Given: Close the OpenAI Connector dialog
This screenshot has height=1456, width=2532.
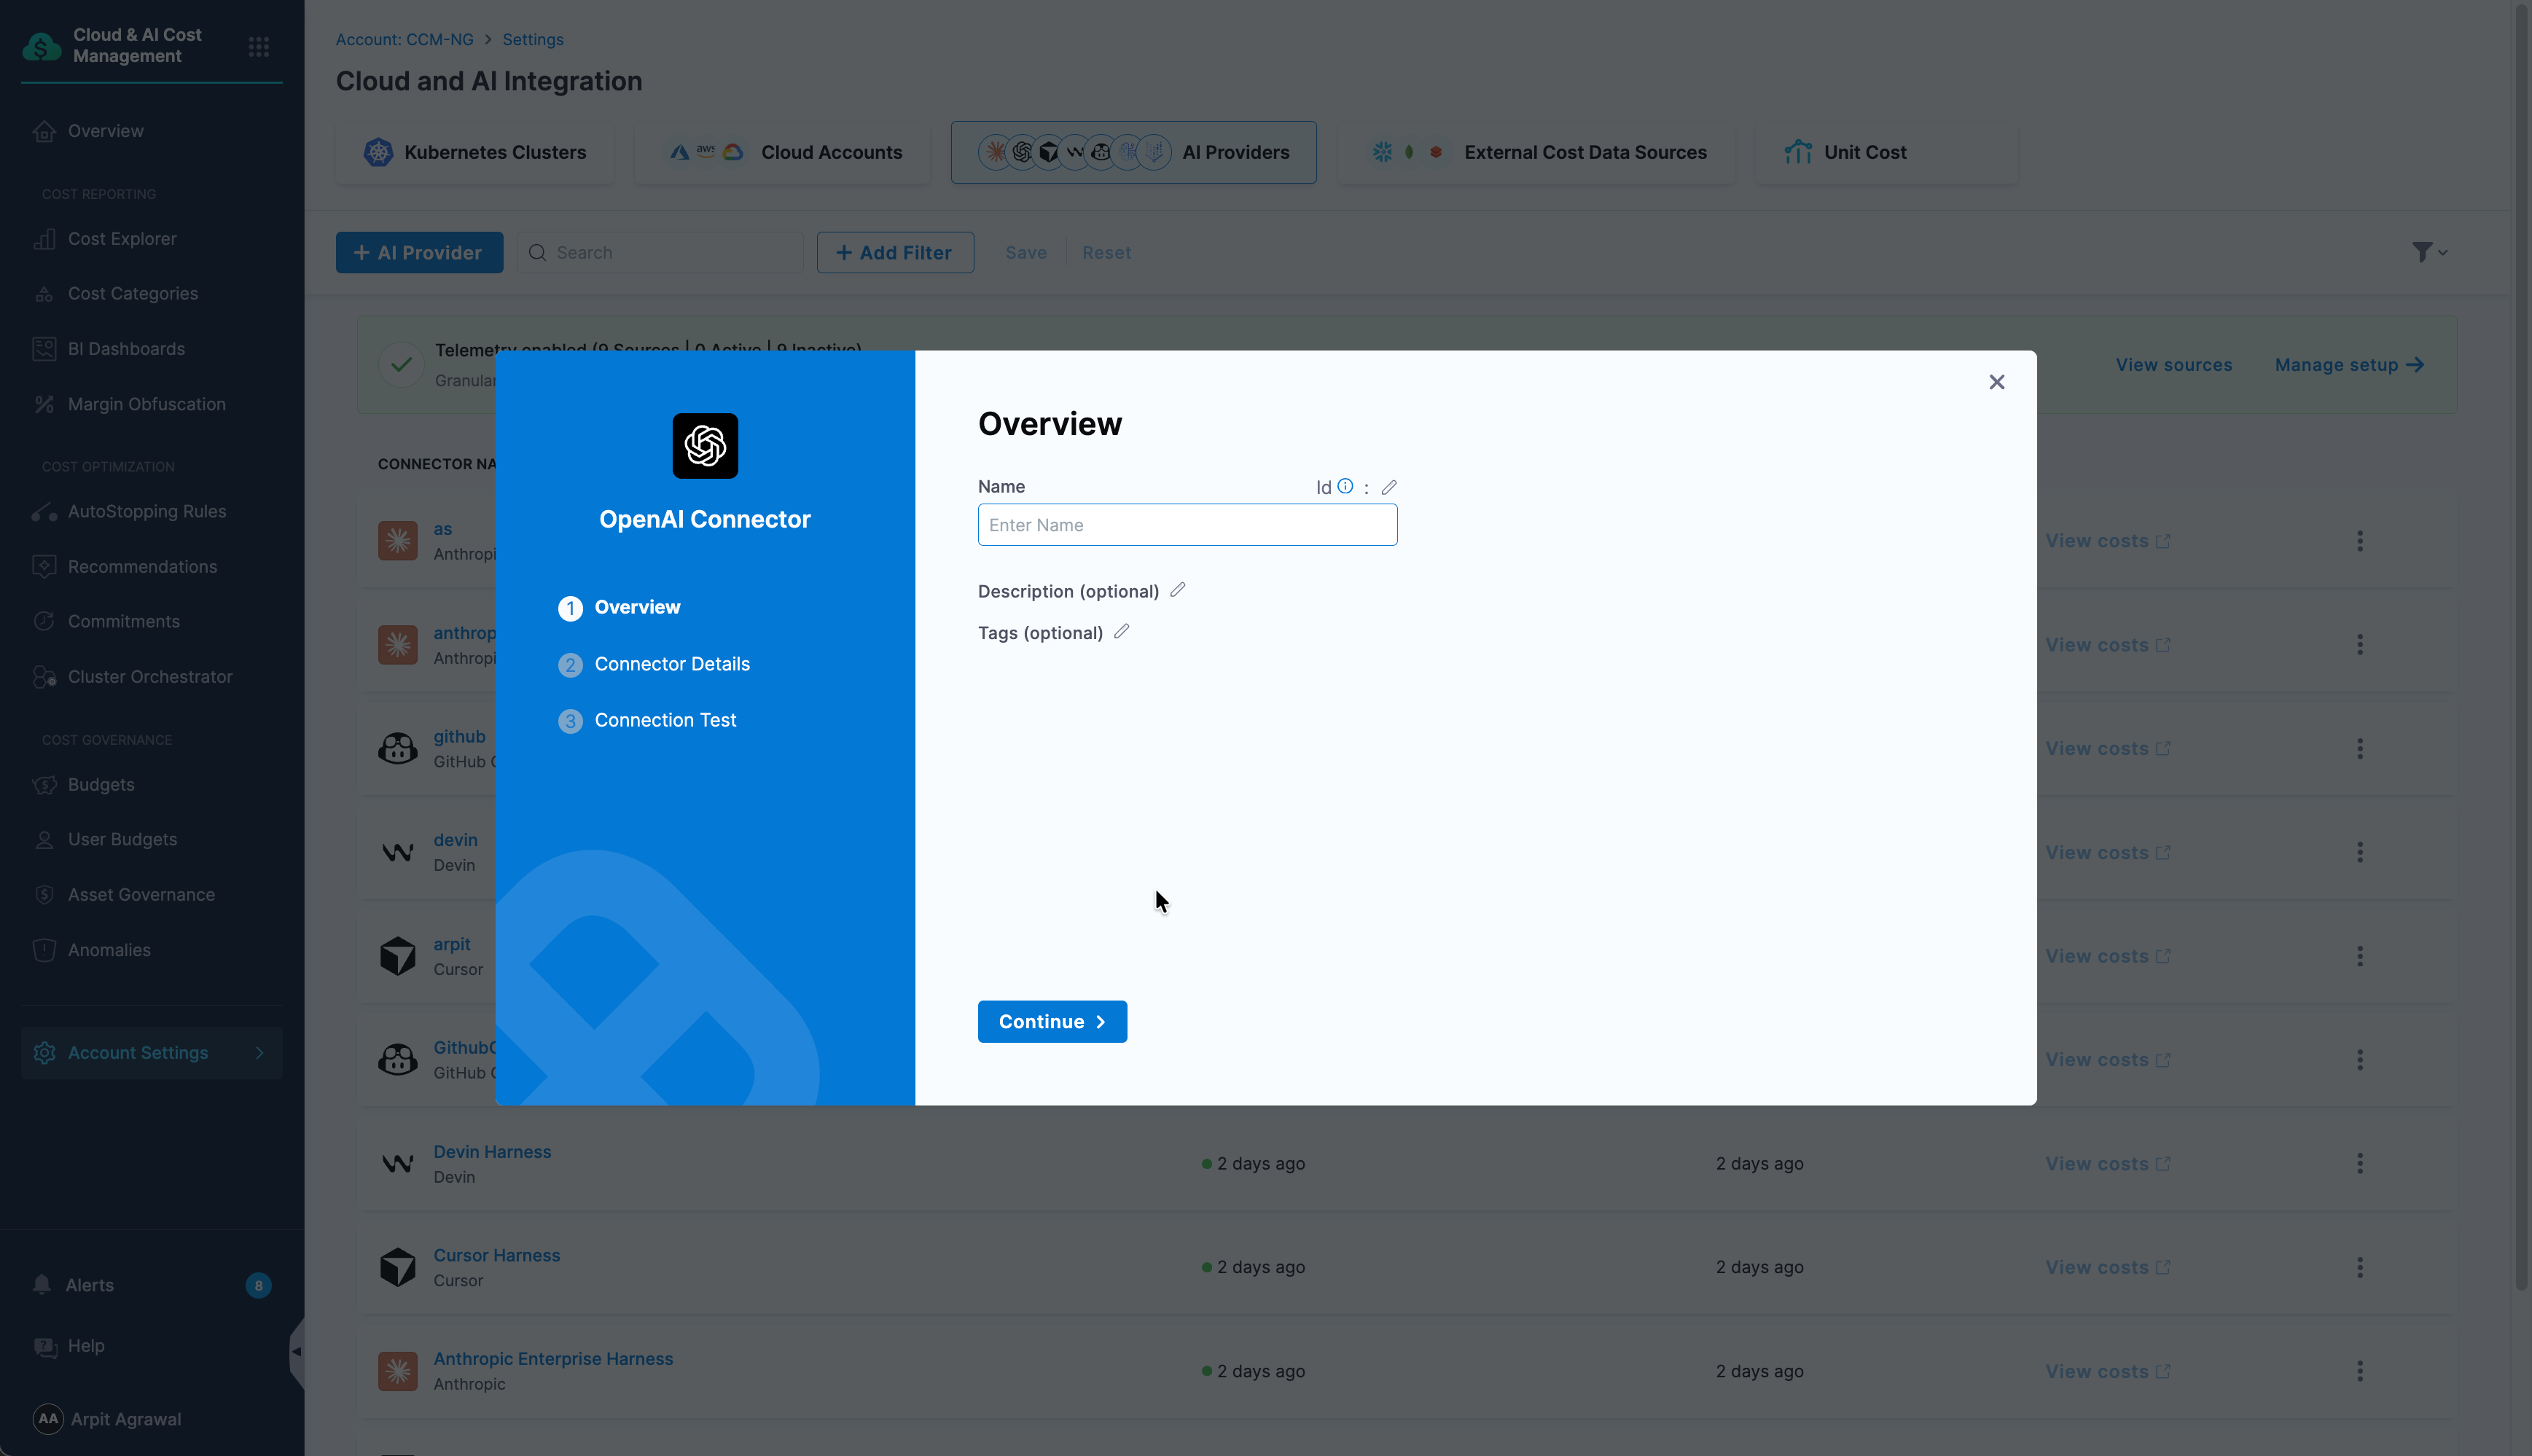Looking at the screenshot, I should click(1996, 382).
